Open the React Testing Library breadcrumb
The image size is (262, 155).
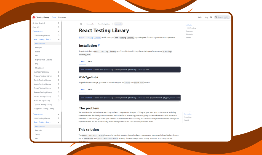point(104,24)
